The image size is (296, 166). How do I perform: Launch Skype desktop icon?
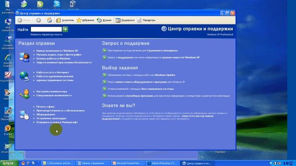[x=56, y=5]
